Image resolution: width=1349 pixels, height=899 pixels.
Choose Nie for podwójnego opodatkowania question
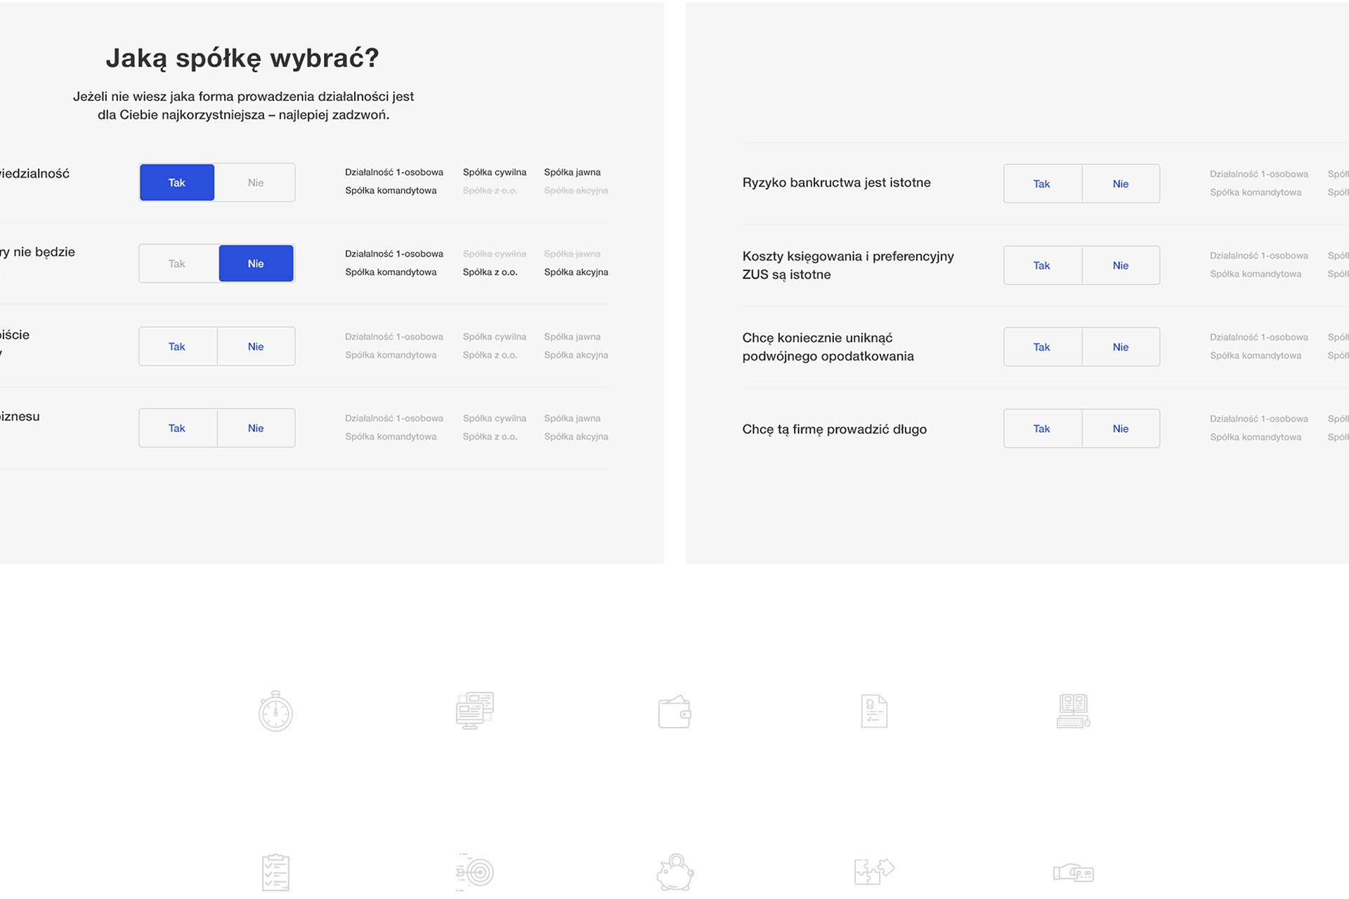pos(1121,347)
